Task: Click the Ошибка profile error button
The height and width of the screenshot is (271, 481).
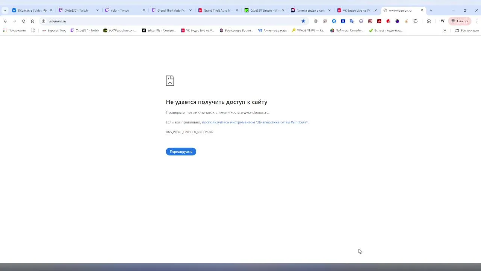Action: click(460, 21)
